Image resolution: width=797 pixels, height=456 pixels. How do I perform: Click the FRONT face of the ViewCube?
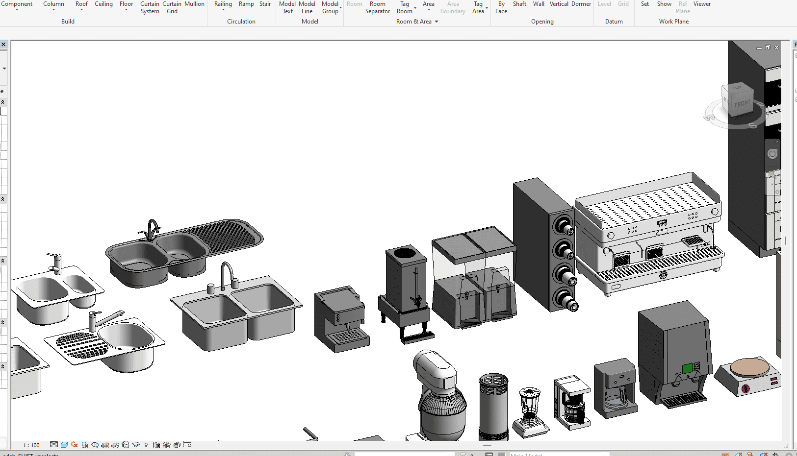click(742, 104)
